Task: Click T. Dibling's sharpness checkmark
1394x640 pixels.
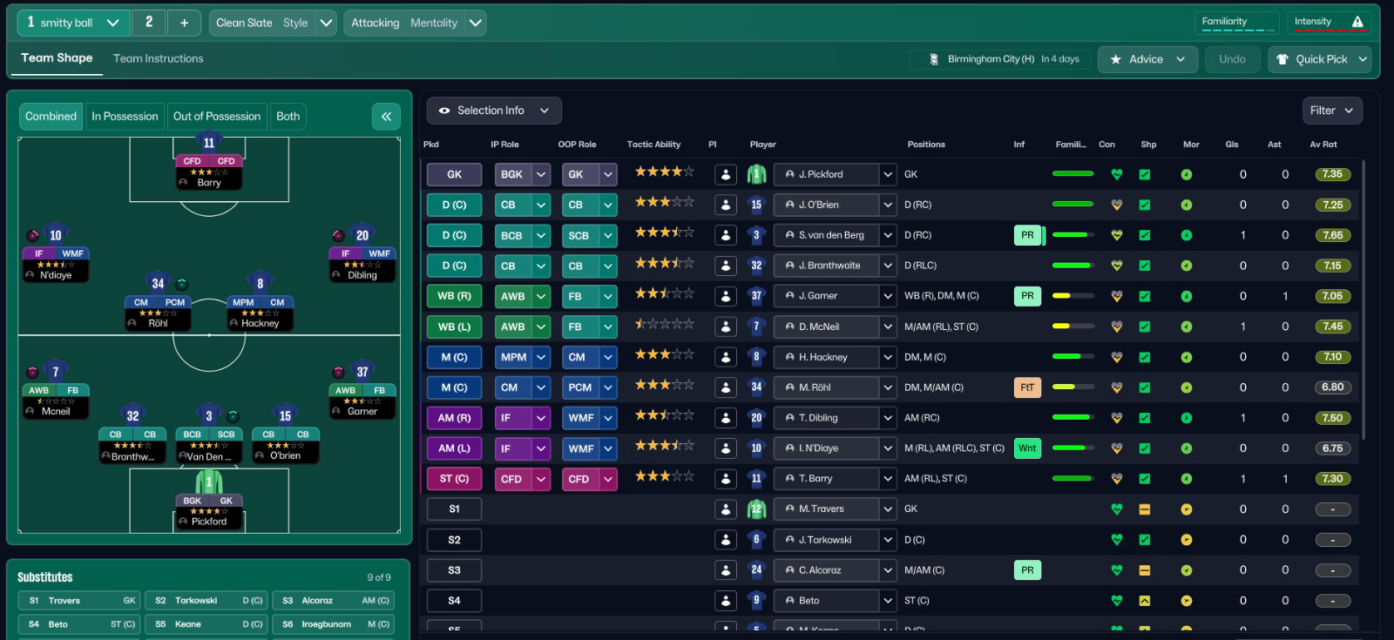Action: 1145,418
